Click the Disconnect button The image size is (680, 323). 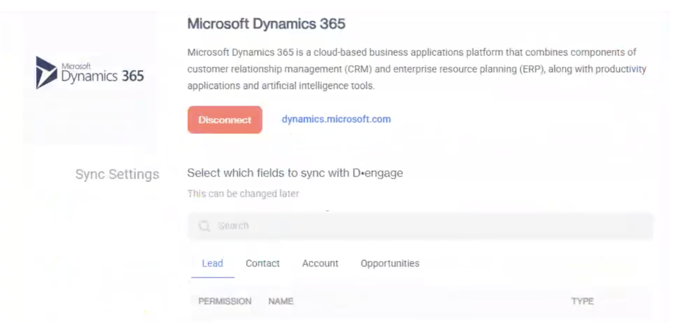225,120
